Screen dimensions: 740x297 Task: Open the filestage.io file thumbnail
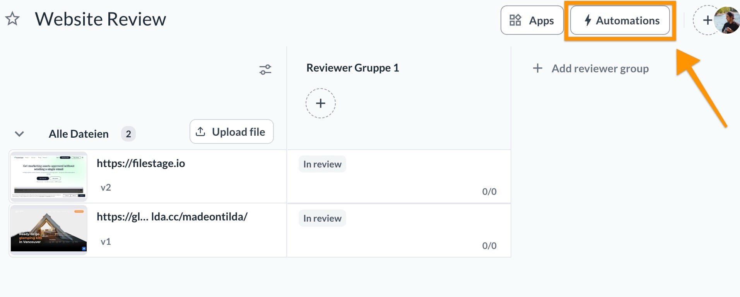[x=48, y=176]
